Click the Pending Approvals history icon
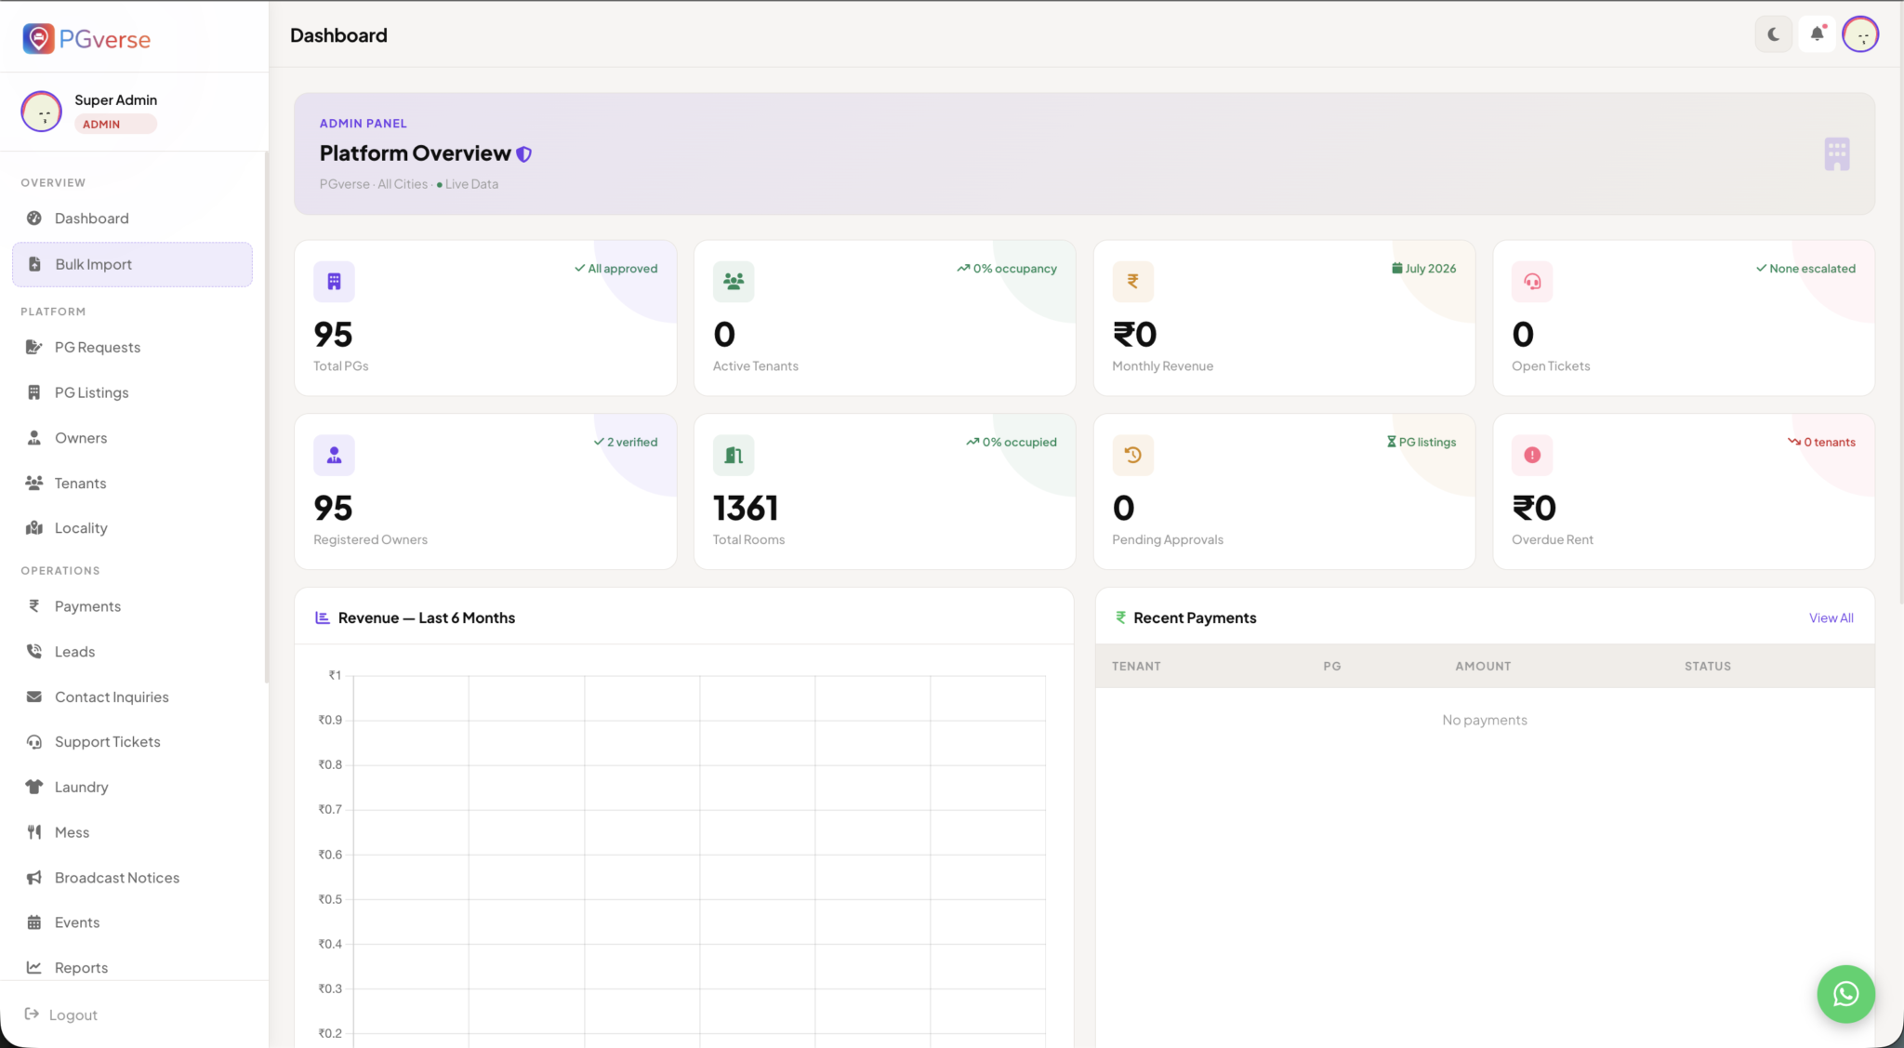1904x1048 pixels. tap(1132, 455)
